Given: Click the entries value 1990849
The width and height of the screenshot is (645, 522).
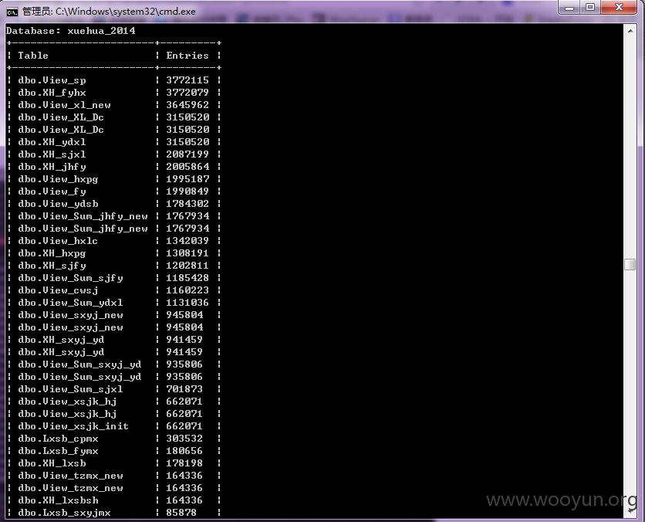Looking at the screenshot, I should pos(187,192).
